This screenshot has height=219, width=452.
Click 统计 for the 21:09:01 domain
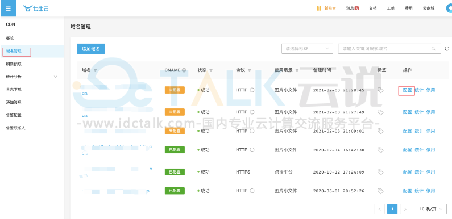click(x=419, y=131)
